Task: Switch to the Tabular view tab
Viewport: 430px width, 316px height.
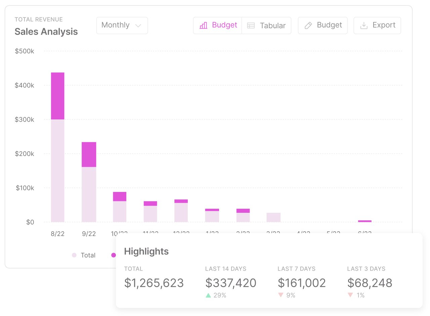Action: point(266,25)
